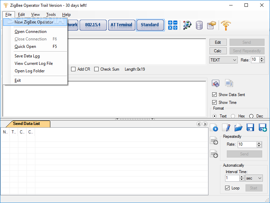Decrease Interval Time spinner

pyautogui.click(x=242, y=180)
